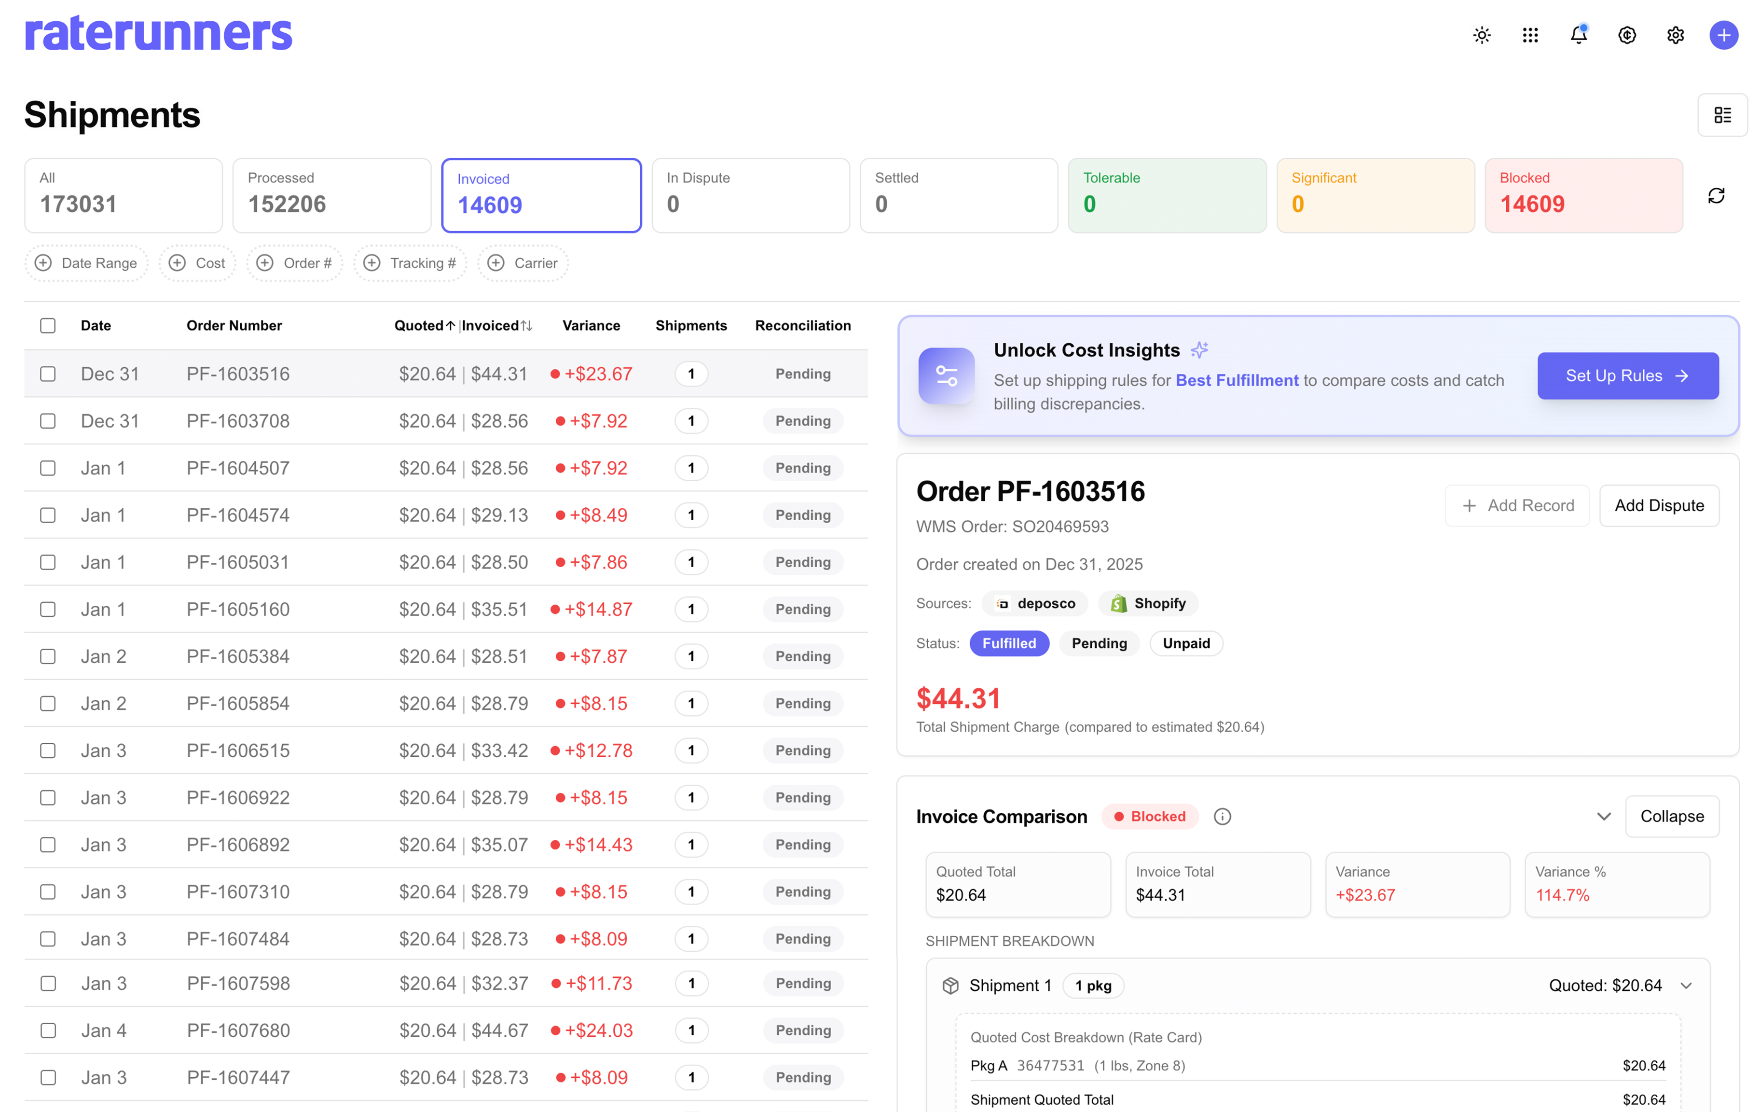This screenshot has height=1112, width=1760.
Task: Select checkbox for order PF-1605160
Action: (47, 609)
